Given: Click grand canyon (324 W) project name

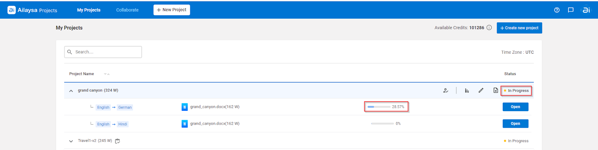Looking at the screenshot, I should tap(98, 90).
